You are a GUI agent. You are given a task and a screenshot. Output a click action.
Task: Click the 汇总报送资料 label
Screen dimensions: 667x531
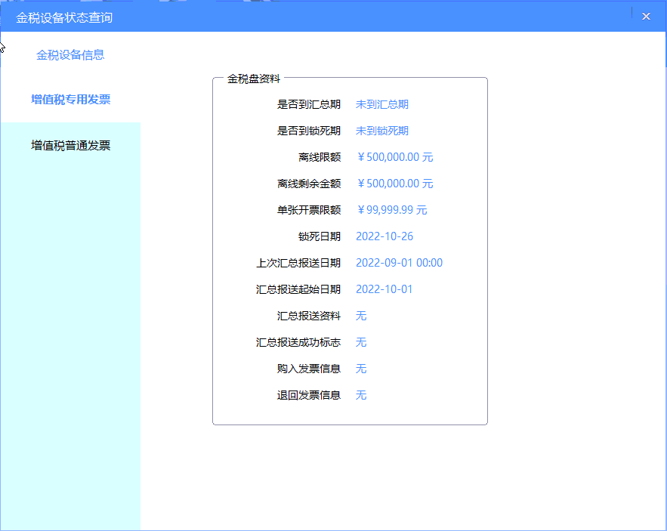pos(309,316)
